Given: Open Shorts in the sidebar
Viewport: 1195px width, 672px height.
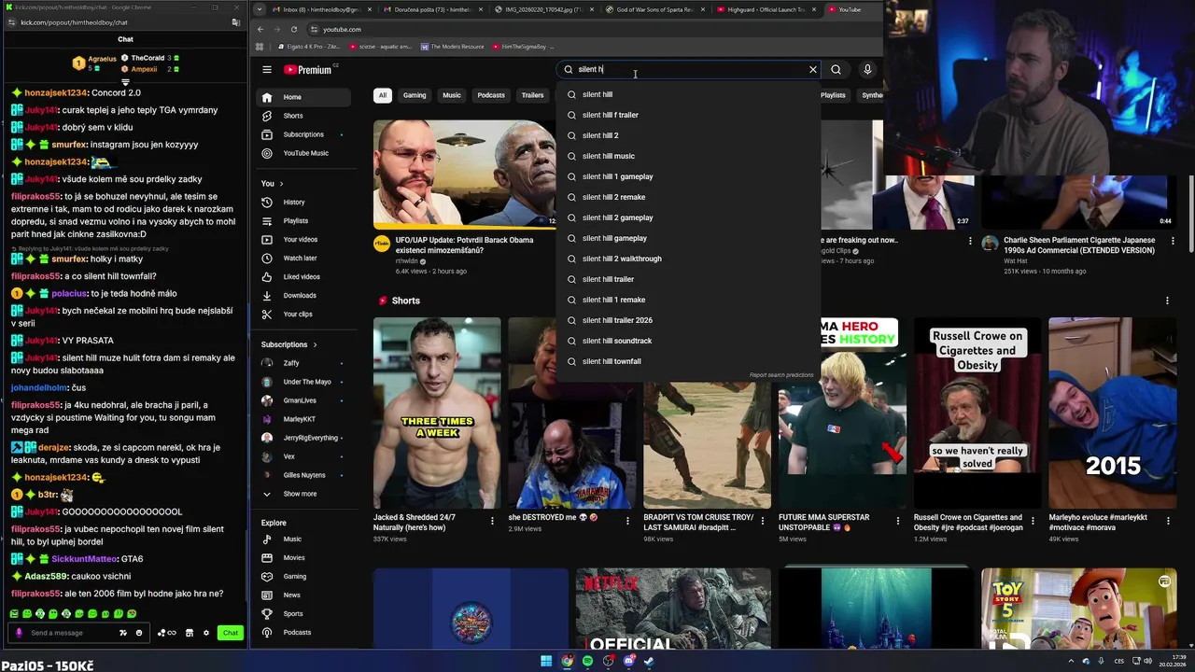Looking at the screenshot, I should (x=302, y=116).
